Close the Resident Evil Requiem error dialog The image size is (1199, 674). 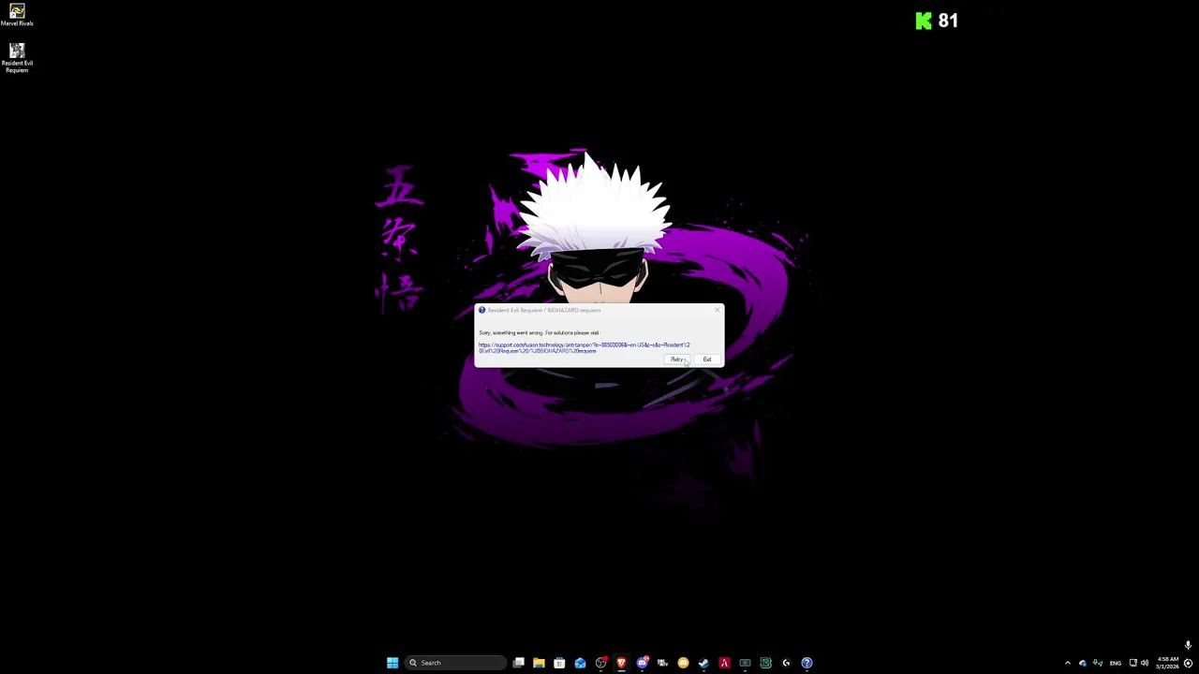tap(718, 310)
